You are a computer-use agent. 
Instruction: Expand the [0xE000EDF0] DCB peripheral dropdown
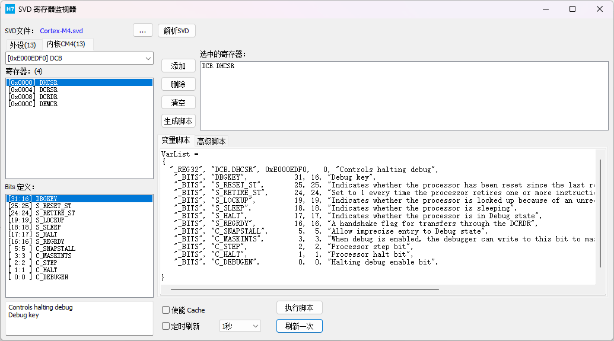79,58
